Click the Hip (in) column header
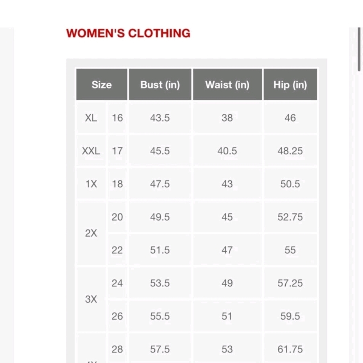363x363 pixels. [290, 85]
